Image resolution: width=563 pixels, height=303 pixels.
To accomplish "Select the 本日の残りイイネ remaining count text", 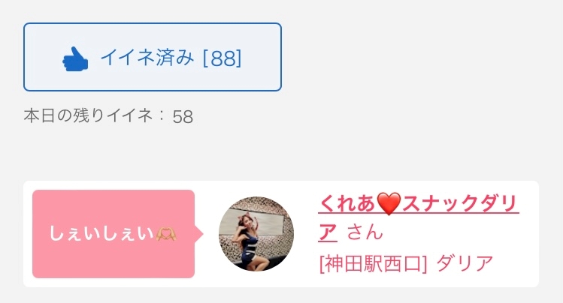I will 108,116.
